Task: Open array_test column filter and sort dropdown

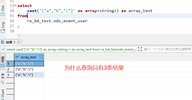Action: tap(41, 57)
